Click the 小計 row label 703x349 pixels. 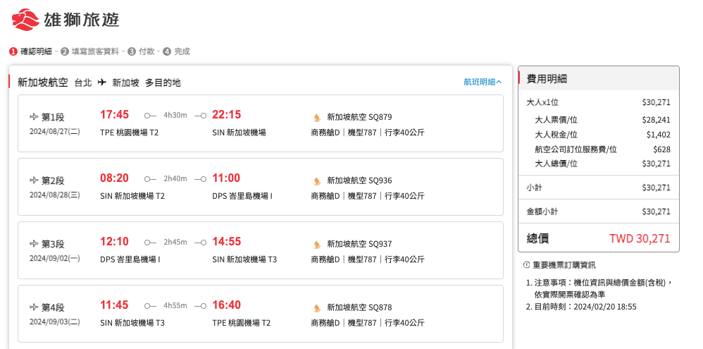point(534,188)
